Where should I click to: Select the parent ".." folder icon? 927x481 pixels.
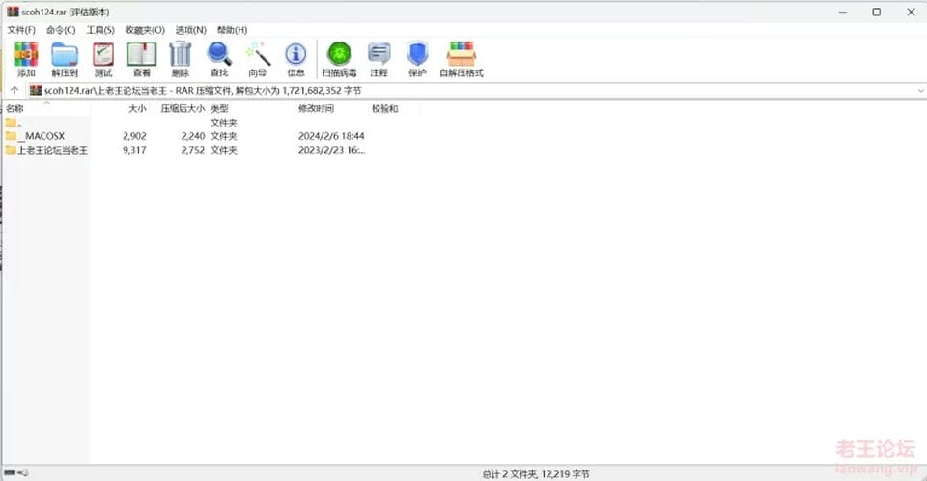(11, 123)
